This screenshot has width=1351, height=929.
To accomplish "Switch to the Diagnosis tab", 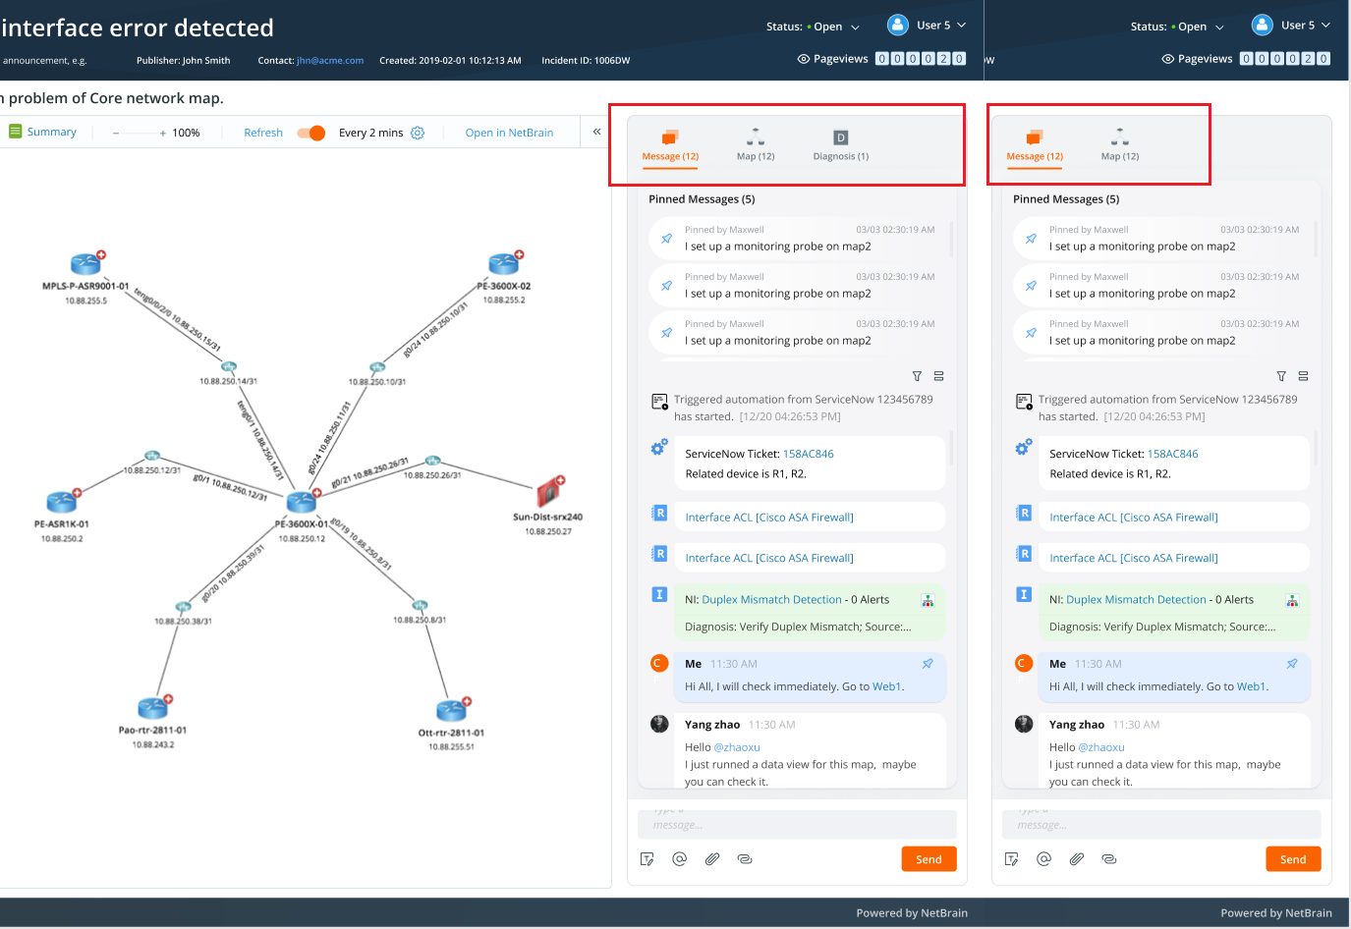I will [840, 145].
